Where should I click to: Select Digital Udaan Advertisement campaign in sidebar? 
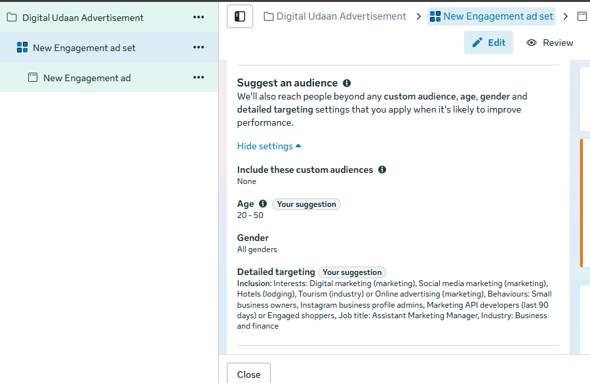(83, 18)
